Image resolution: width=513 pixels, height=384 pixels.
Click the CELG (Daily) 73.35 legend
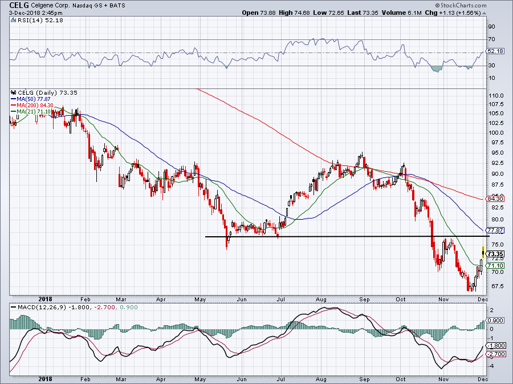[47, 92]
